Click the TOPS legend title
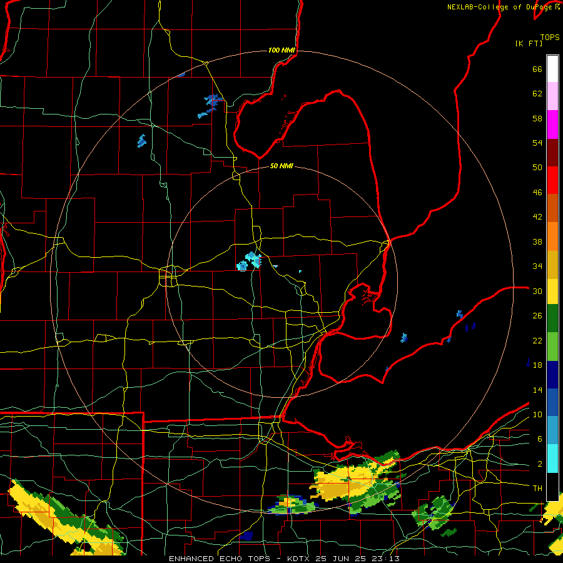The width and height of the screenshot is (563, 563). pos(550,38)
